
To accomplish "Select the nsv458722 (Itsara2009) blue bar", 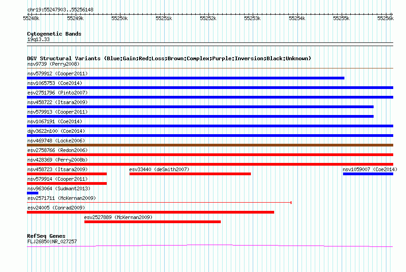I will [x=200, y=107].
